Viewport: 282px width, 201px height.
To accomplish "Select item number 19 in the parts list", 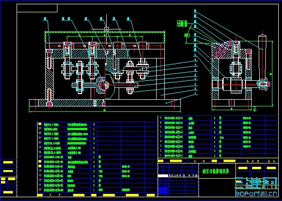I will 40,147.
